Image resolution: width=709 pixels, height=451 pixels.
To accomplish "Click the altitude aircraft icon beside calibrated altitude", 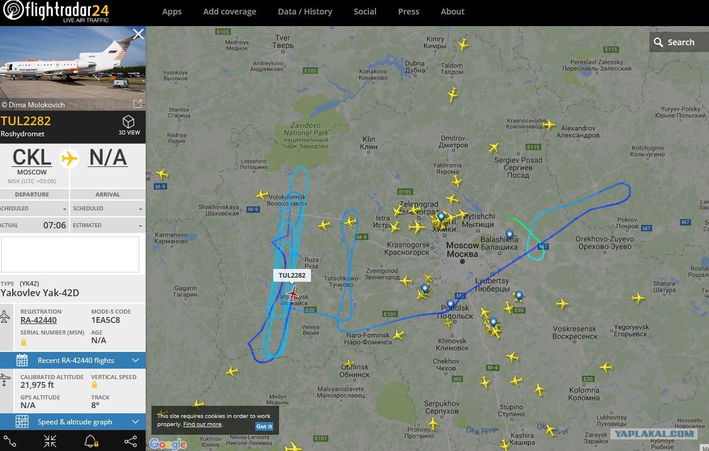I will coord(5,381).
